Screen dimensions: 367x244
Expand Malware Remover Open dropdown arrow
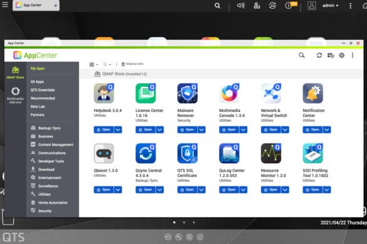pyautogui.click(x=201, y=130)
